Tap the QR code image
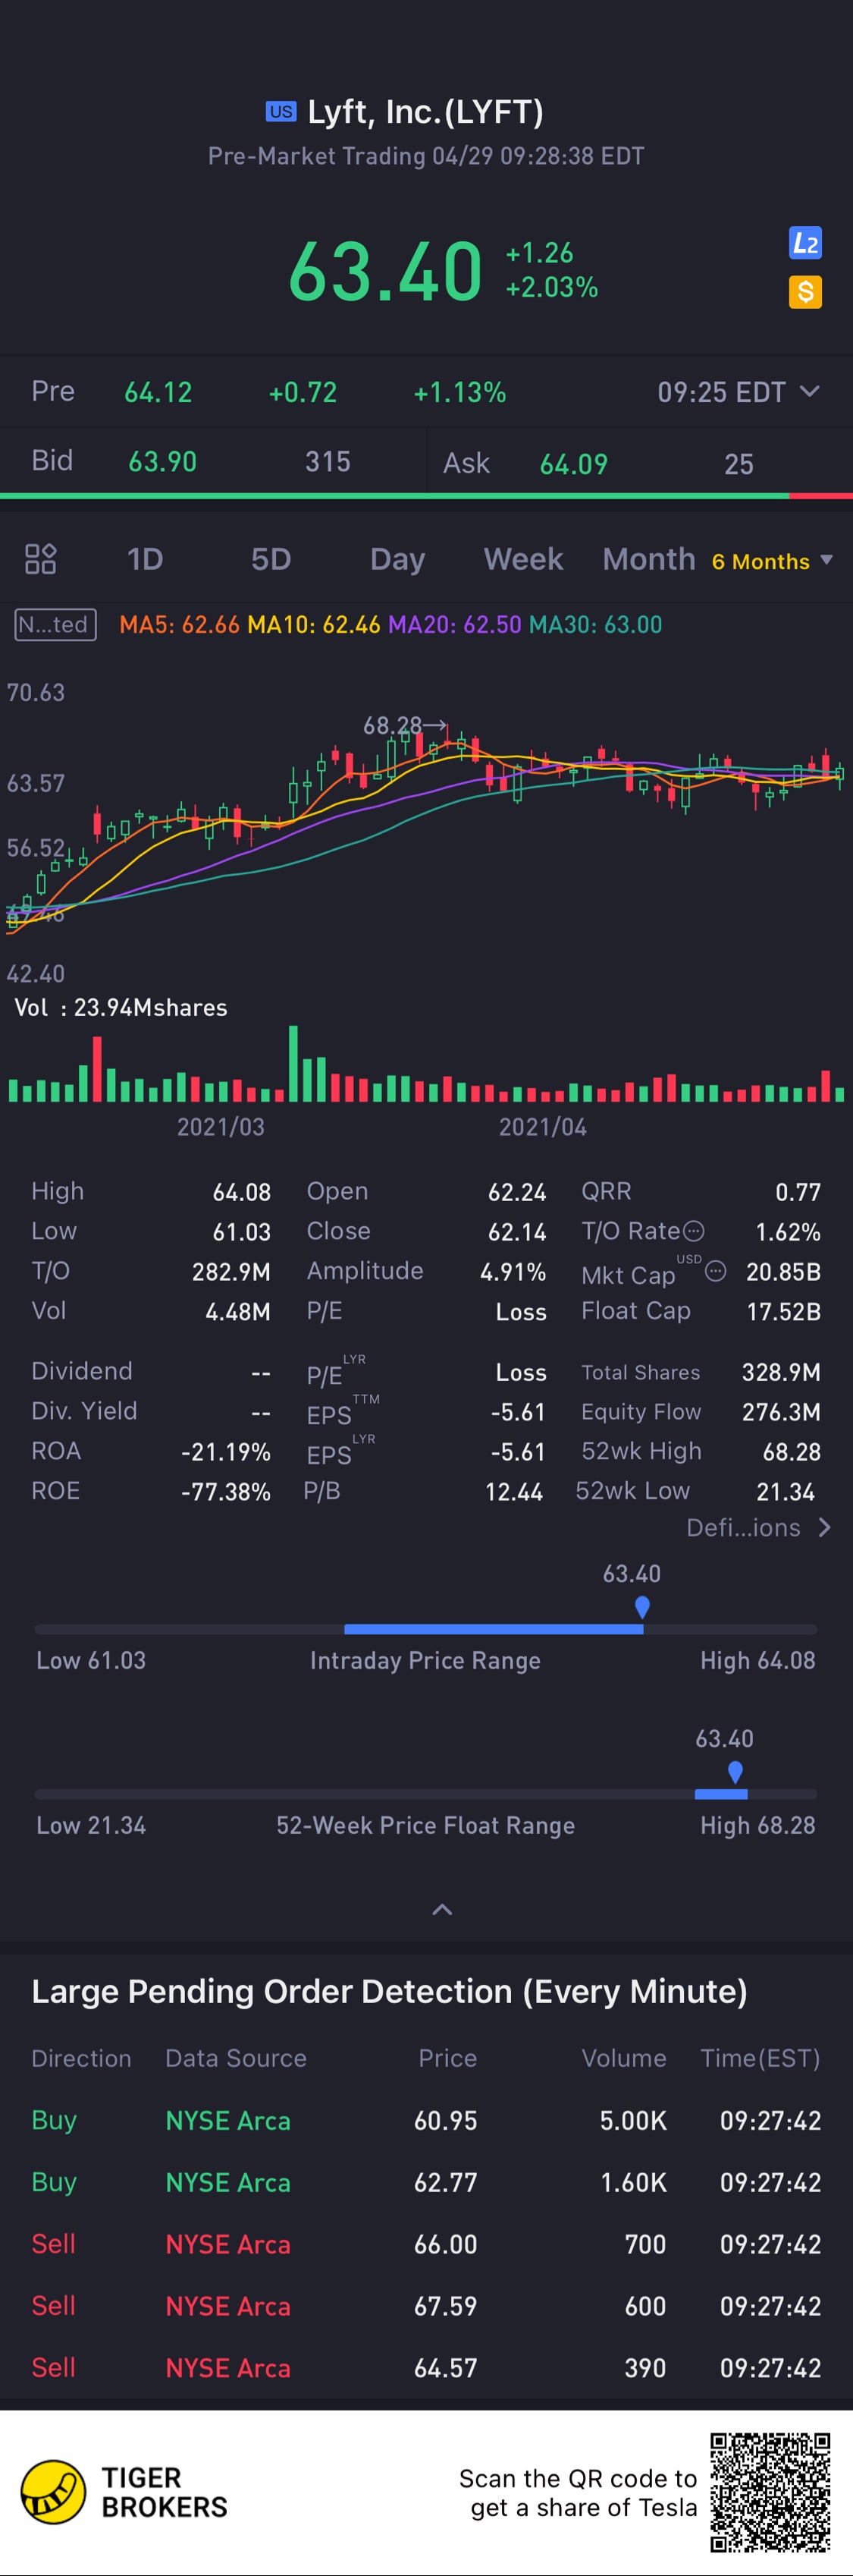 (770, 2492)
